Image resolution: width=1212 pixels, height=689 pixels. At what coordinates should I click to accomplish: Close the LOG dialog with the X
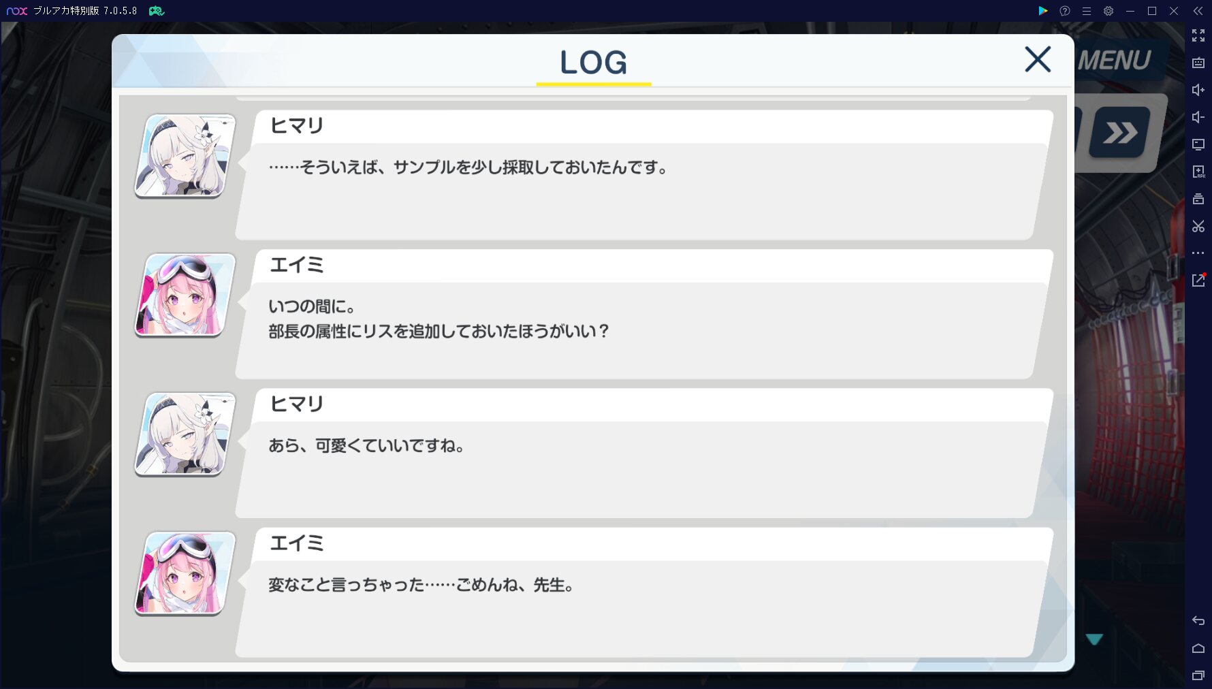pyautogui.click(x=1038, y=59)
